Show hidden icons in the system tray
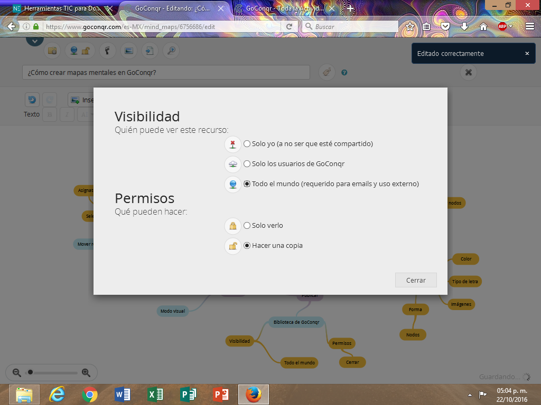Viewport: 541px width, 405px height. pos(470,395)
